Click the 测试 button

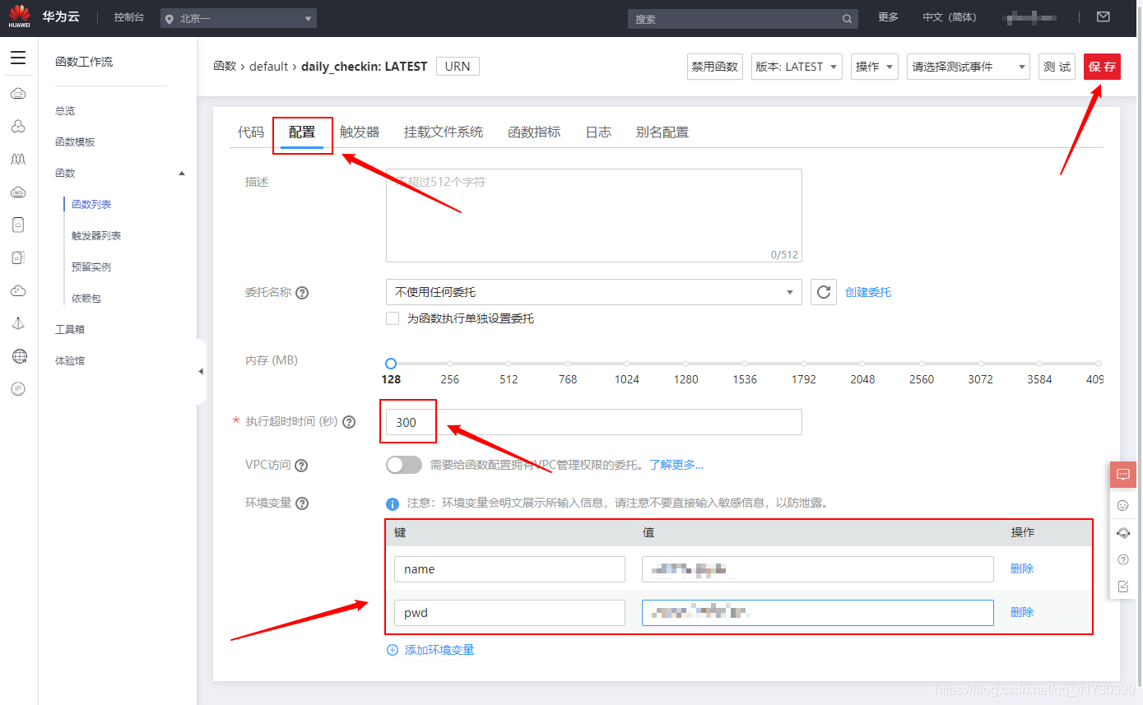[1057, 67]
